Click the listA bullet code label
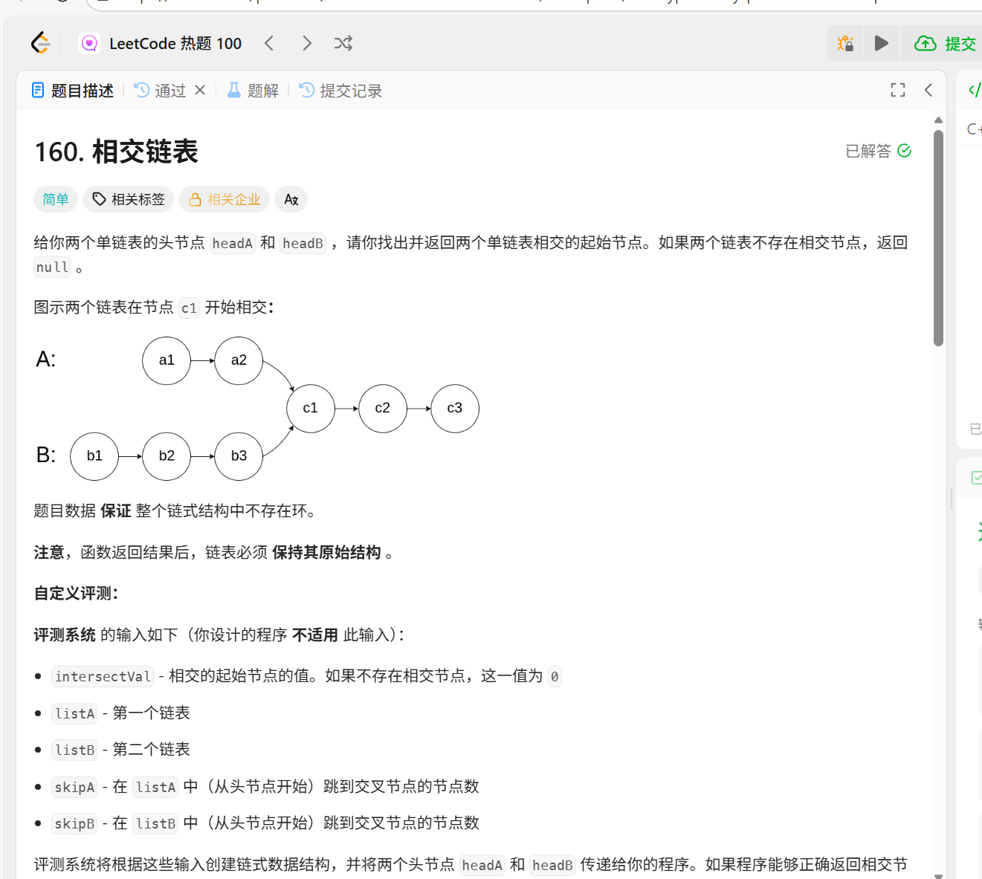The image size is (982, 879). pos(74,713)
